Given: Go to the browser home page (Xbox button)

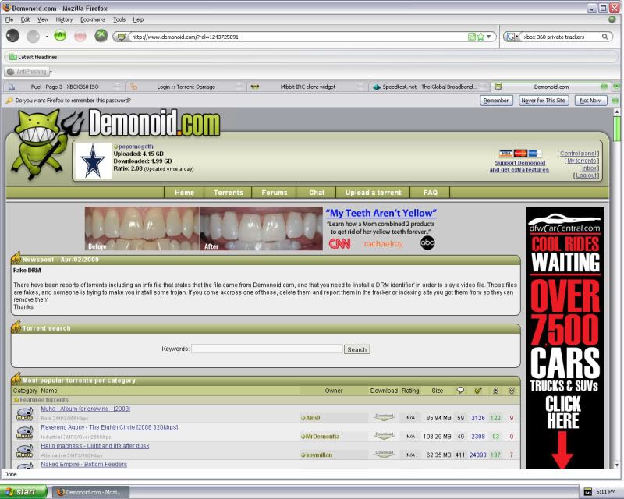Looking at the screenshot, I should coord(101,36).
